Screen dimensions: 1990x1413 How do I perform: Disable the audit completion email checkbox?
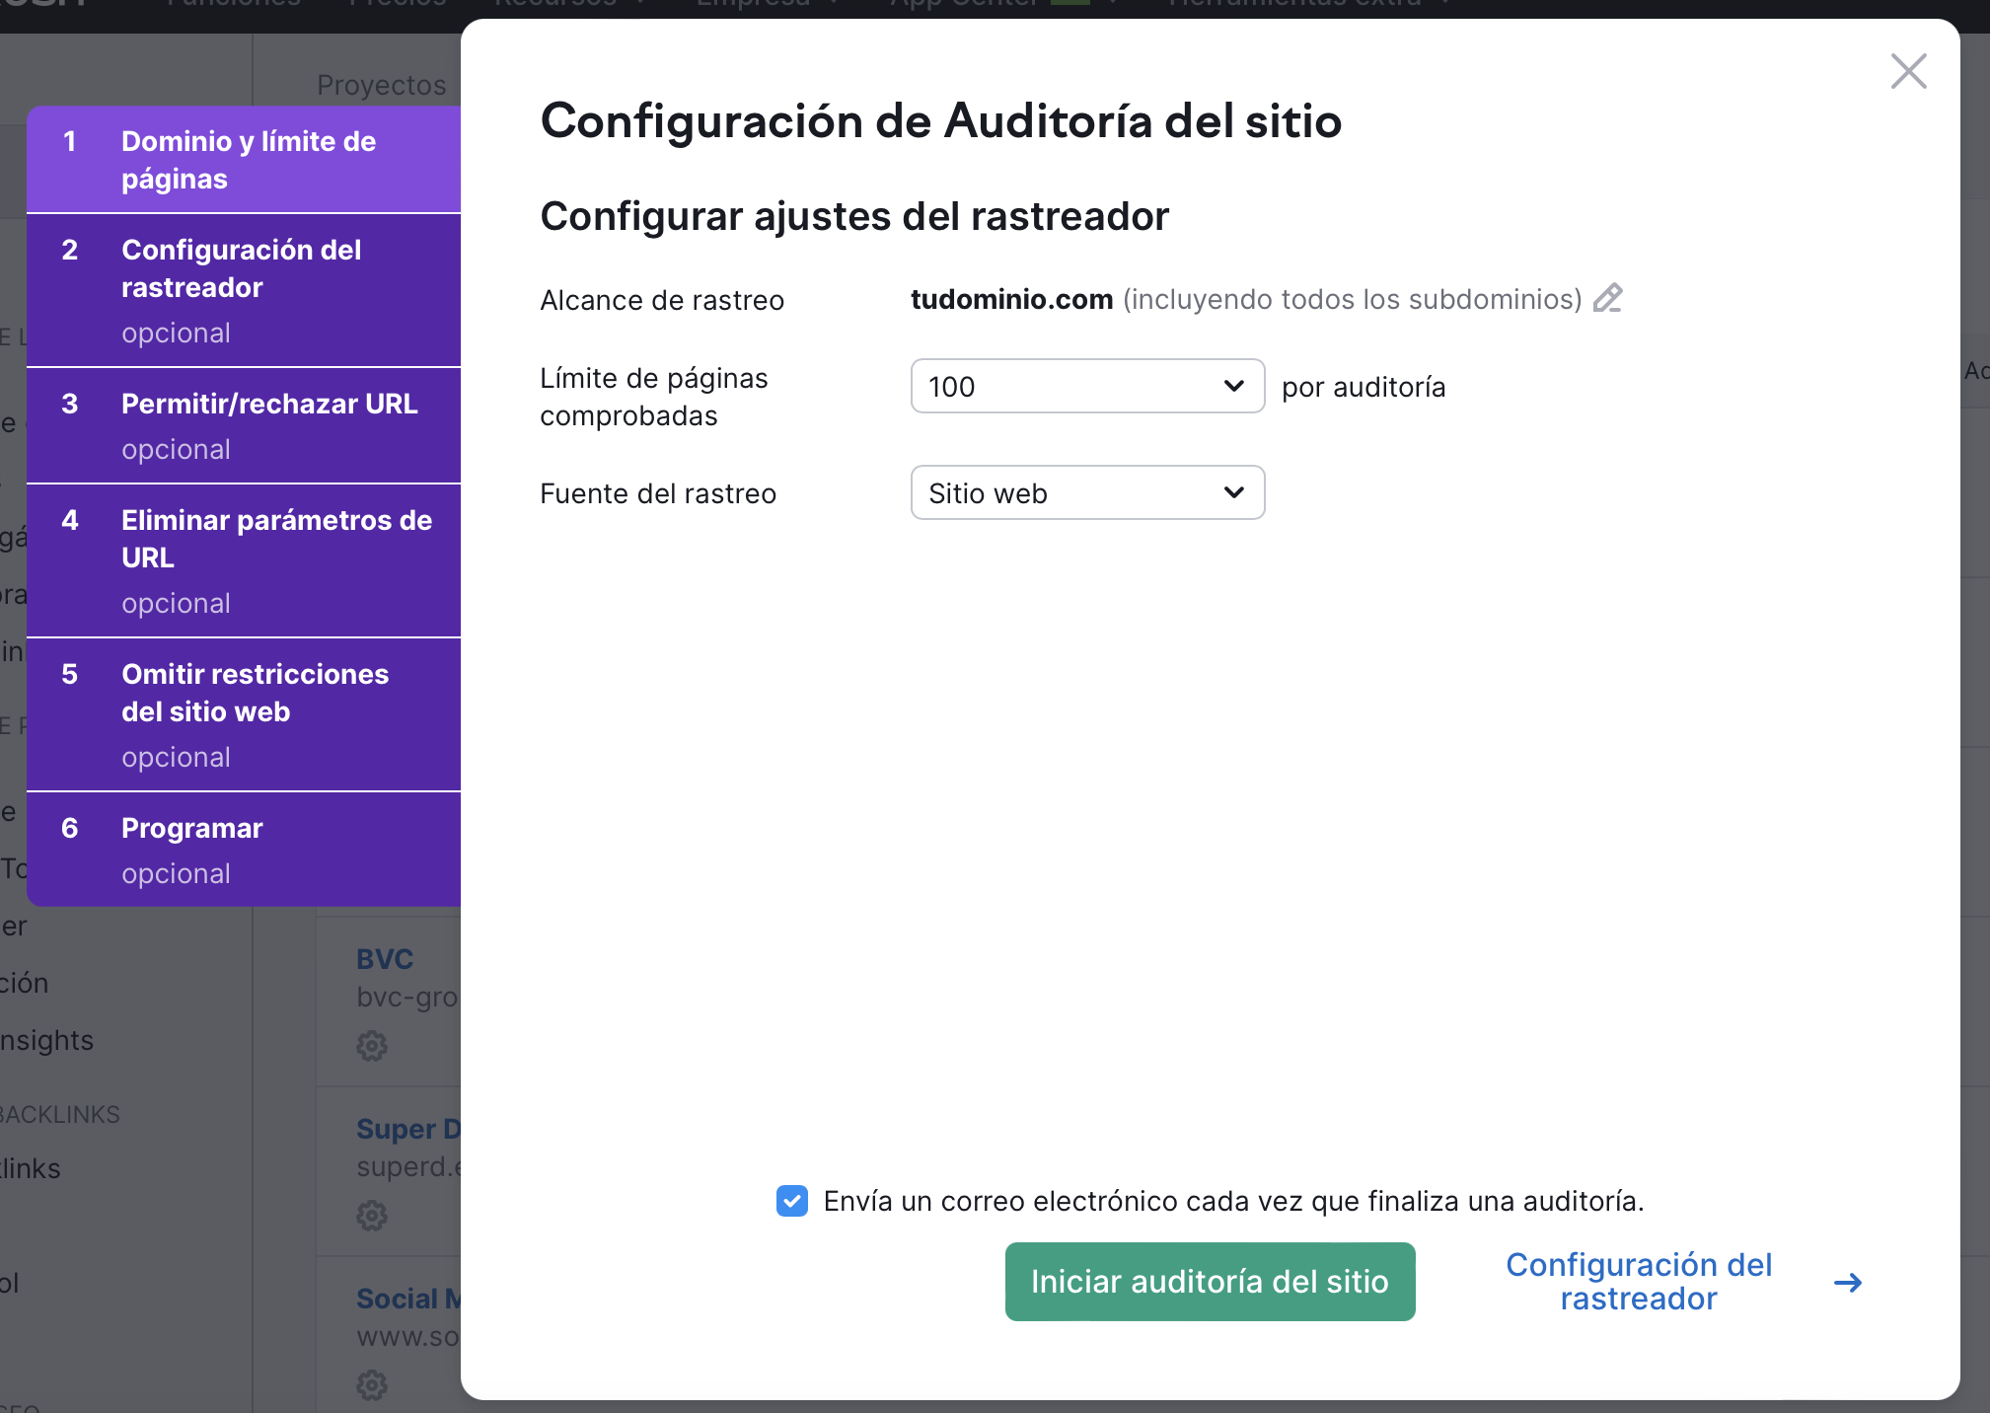(792, 1201)
